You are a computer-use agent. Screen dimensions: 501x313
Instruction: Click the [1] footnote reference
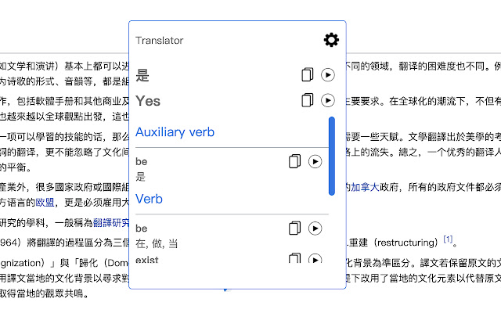(448, 239)
